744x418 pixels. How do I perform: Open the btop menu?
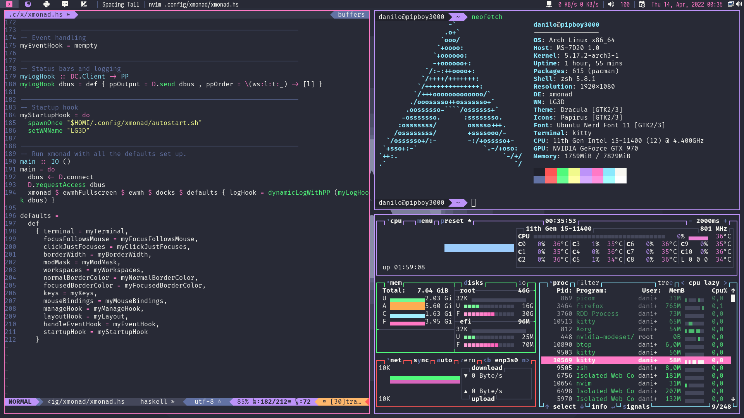click(425, 221)
